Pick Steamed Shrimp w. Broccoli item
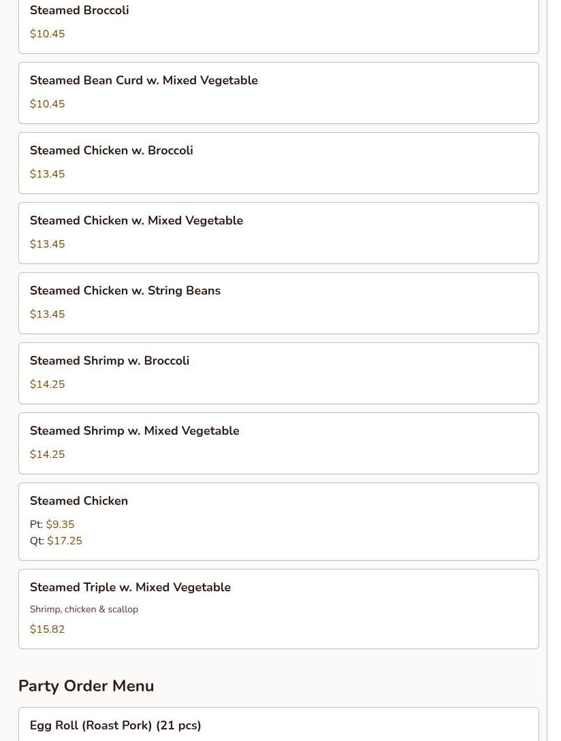 (x=278, y=374)
